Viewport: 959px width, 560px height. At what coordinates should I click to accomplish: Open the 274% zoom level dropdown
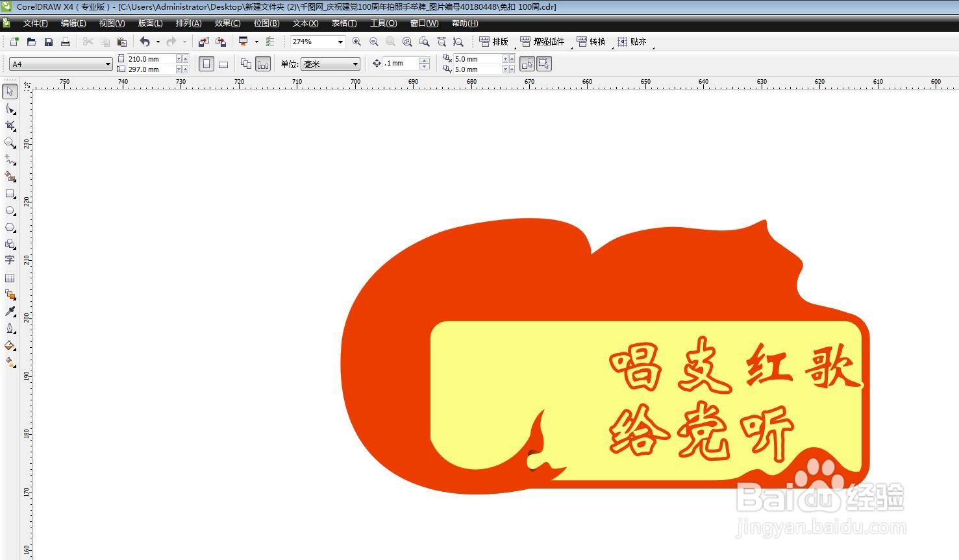(340, 42)
